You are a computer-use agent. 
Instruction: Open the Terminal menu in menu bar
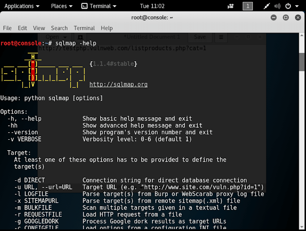tap(84, 28)
